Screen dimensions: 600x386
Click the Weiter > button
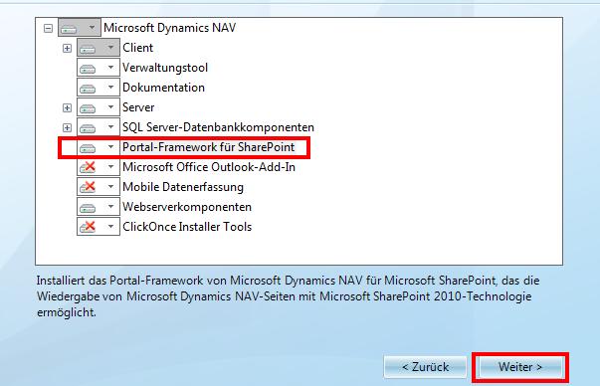(x=520, y=367)
